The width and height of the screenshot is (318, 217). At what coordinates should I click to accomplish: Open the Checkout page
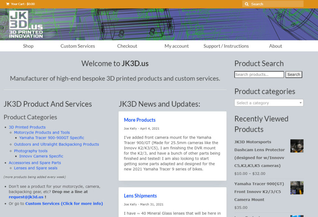pyautogui.click(x=127, y=46)
